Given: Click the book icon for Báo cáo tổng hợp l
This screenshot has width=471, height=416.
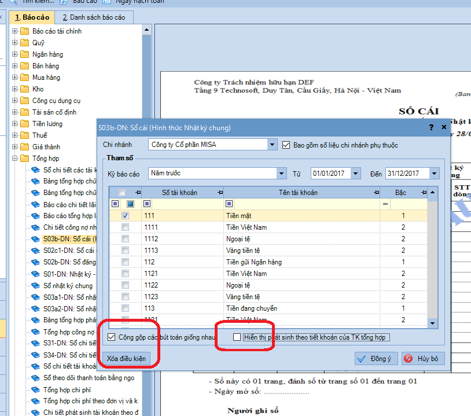Looking at the screenshot, I should (35, 216).
